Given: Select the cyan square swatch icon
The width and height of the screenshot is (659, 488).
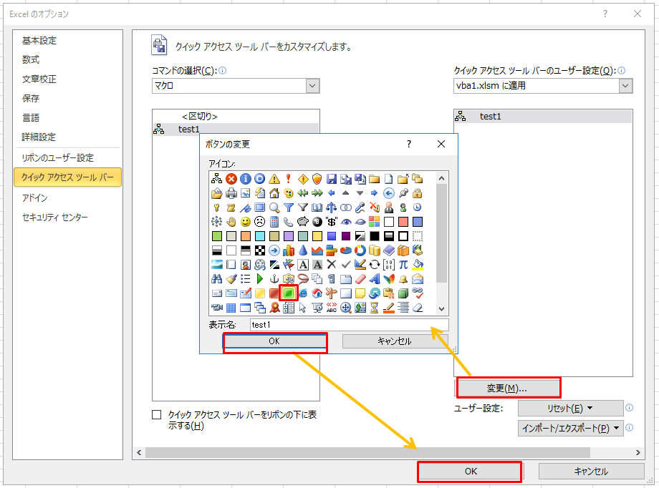Looking at the screenshot, I should click(x=260, y=236).
